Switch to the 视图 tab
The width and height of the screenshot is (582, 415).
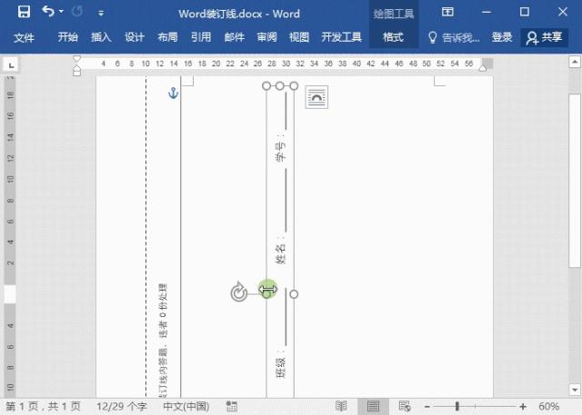tap(299, 37)
